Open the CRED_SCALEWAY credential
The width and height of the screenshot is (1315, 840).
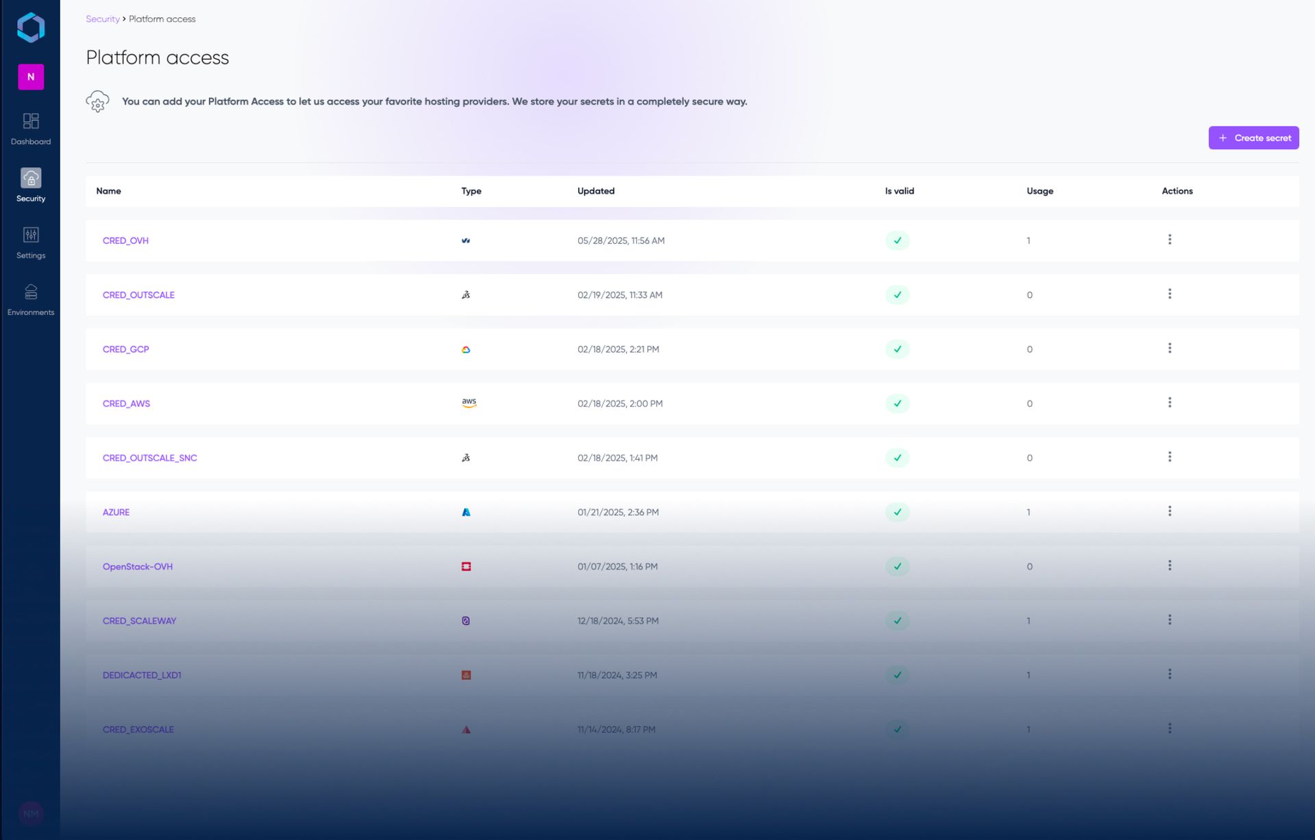coord(139,621)
